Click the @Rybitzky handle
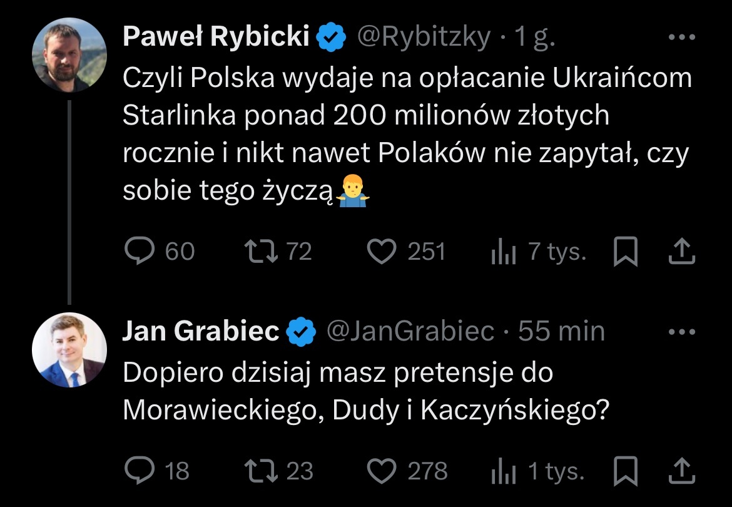The image size is (732, 507). tap(424, 38)
